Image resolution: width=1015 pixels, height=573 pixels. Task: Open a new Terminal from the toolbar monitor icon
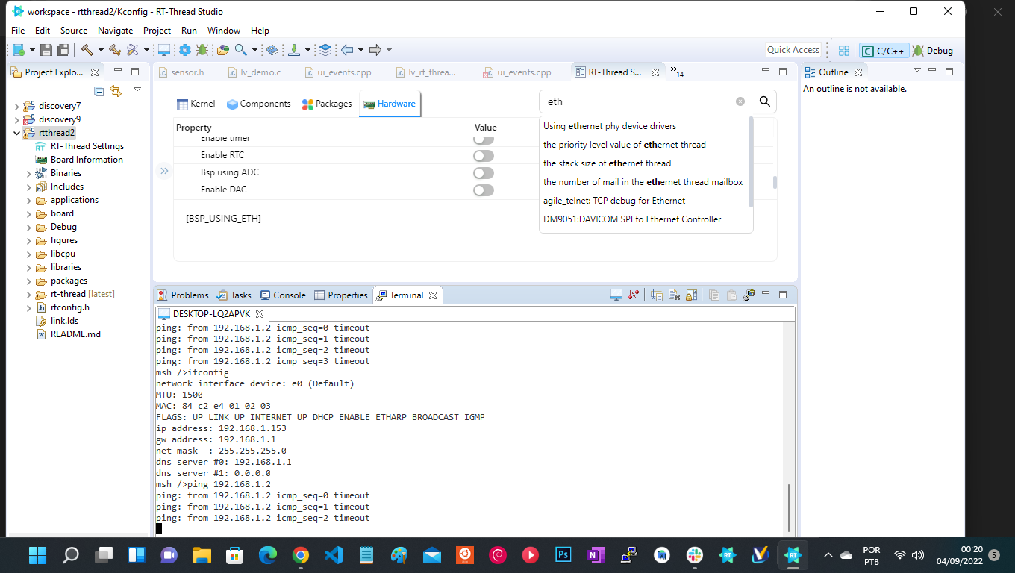click(163, 50)
